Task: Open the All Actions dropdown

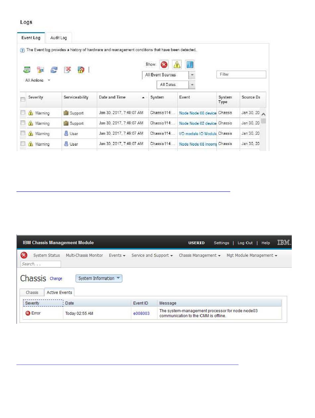Action: (x=38, y=80)
